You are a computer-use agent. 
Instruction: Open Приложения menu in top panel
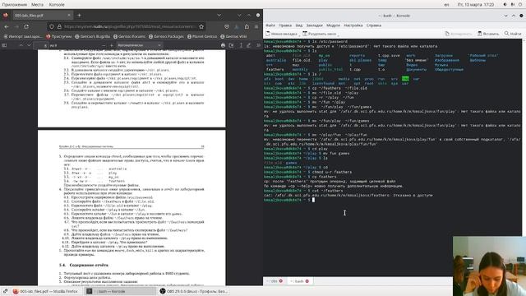coord(15,4)
